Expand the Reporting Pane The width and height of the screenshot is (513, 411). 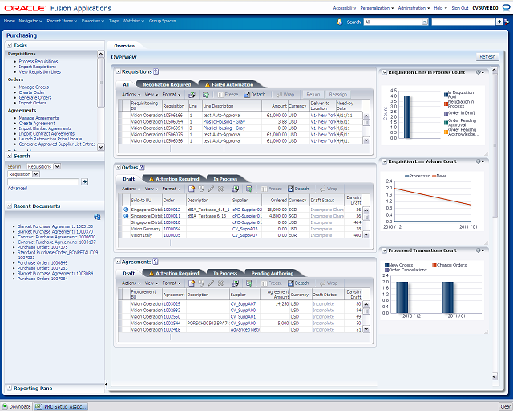10,389
